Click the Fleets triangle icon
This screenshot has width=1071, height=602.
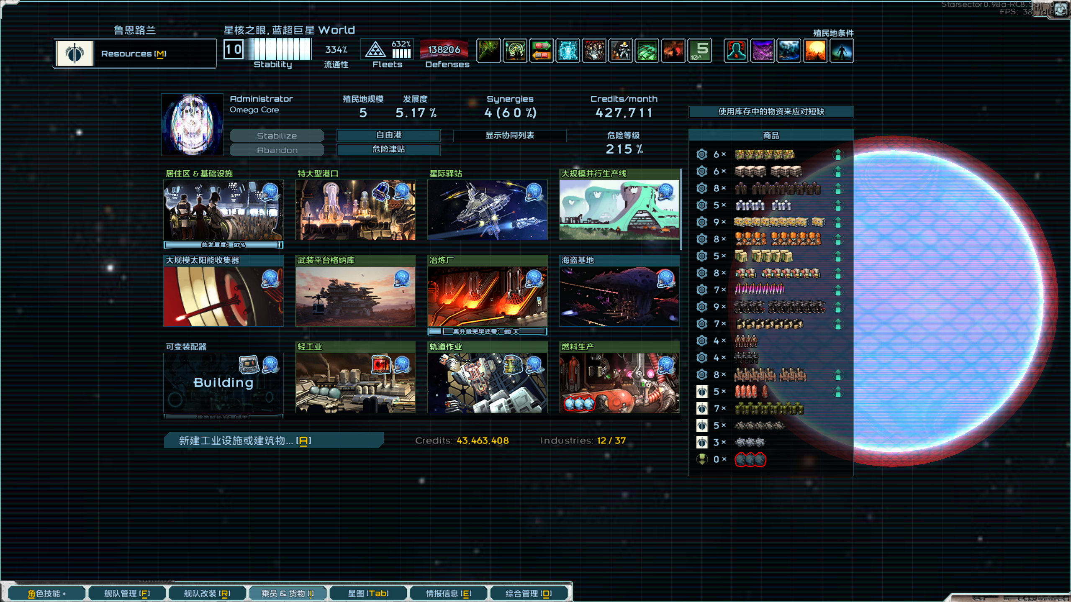click(x=375, y=50)
